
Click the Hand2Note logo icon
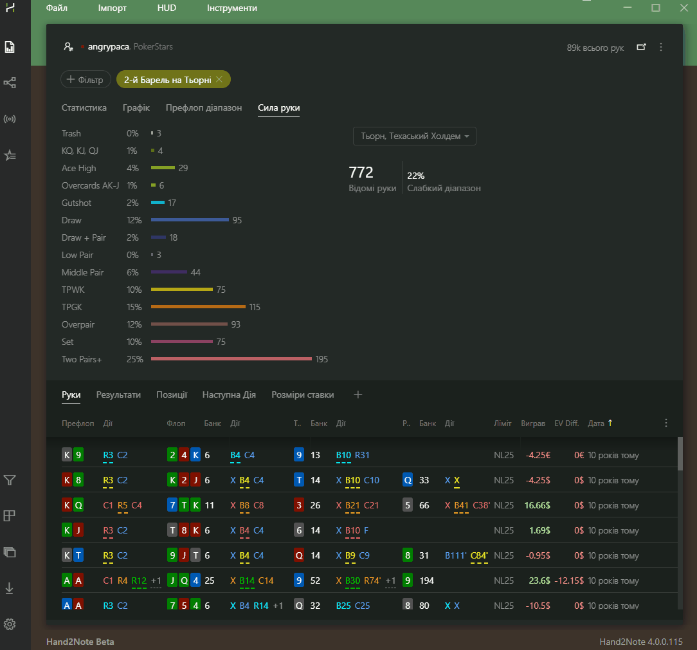pyautogui.click(x=10, y=8)
